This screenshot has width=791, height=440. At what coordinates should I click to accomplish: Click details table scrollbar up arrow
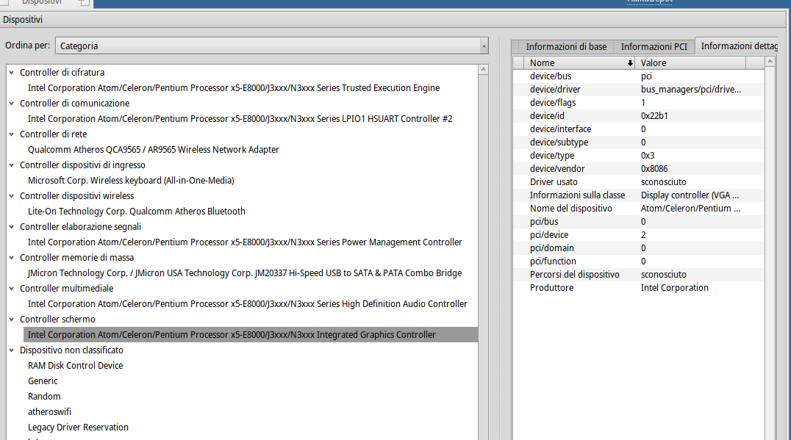pyautogui.click(x=770, y=62)
